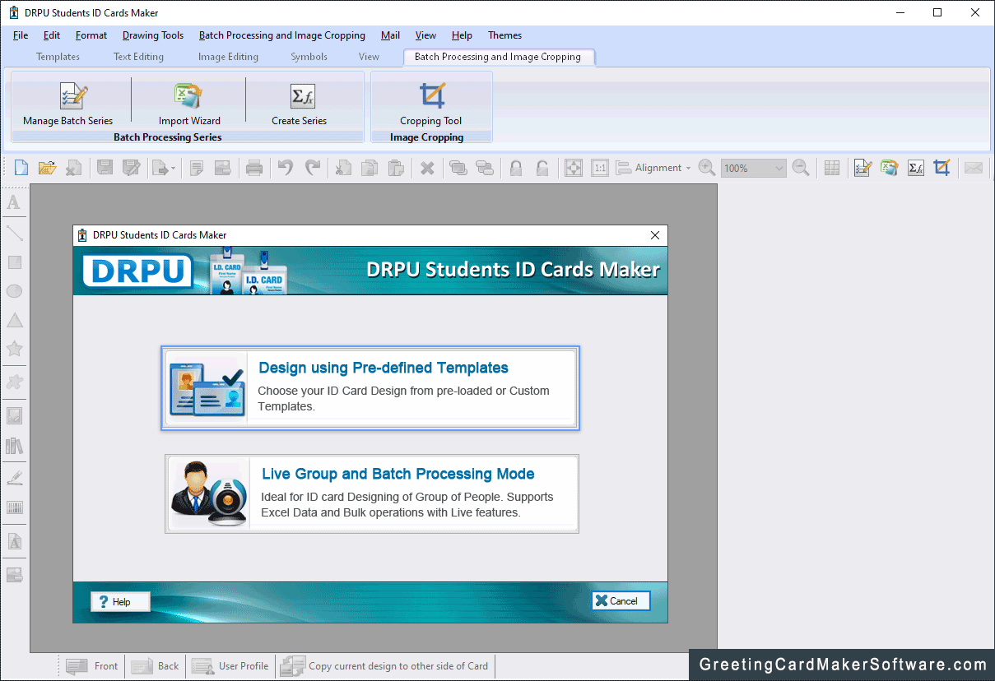Open the Themes menu
Viewport: 995px width, 681px height.
click(x=504, y=35)
